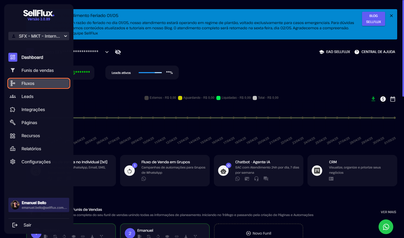The image size is (404, 238).
Task: Download the chart data
Action: point(373,99)
